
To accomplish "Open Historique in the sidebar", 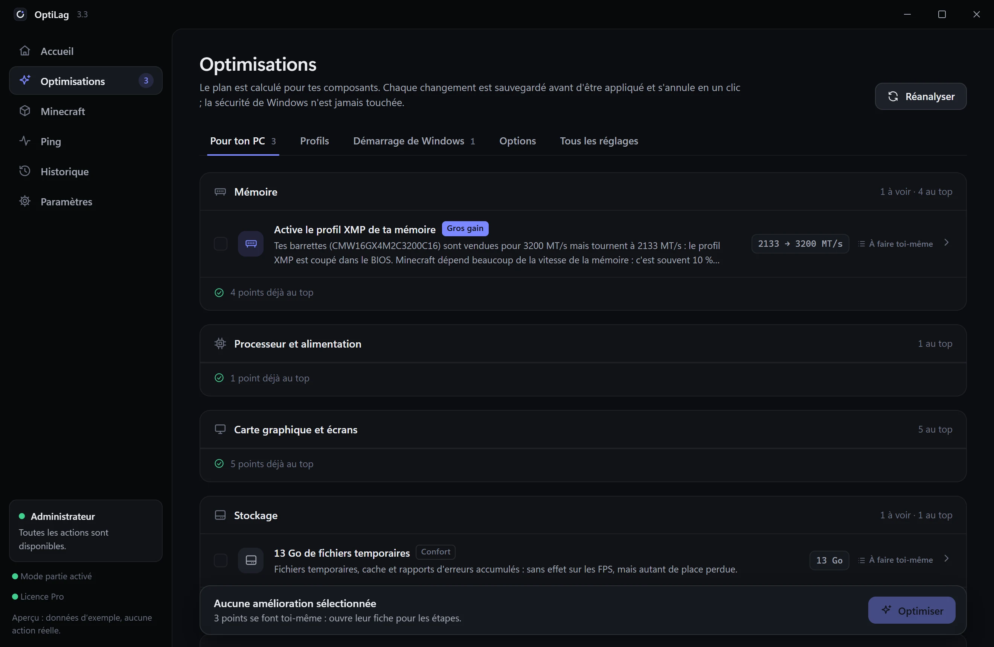I will (x=85, y=171).
